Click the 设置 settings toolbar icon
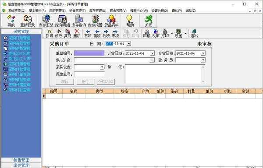263x168 pixels. pos(178,33)
